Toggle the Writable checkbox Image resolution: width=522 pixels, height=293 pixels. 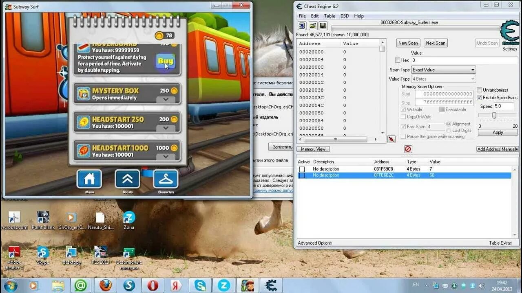pos(403,109)
